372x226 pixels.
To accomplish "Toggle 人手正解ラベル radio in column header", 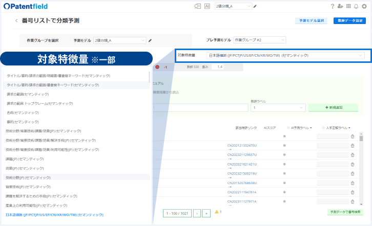I will (x=323, y=128).
